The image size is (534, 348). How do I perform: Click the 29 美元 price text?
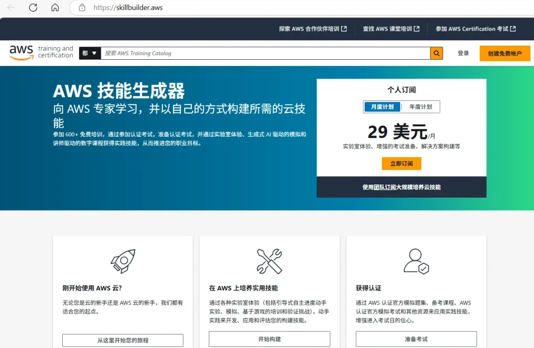pyautogui.click(x=397, y=131)
